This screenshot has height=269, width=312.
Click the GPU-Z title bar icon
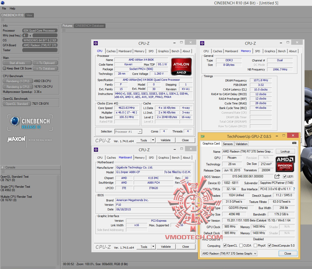(x=203, y=136)
